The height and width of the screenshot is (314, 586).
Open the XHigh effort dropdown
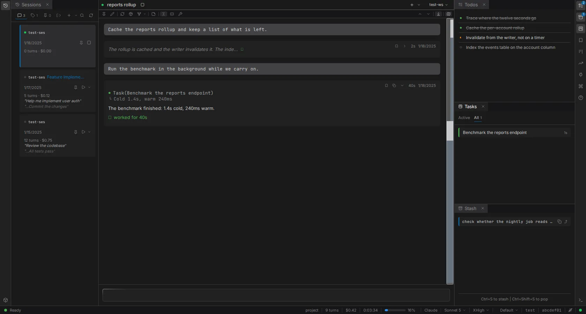[x=481, y=310]
